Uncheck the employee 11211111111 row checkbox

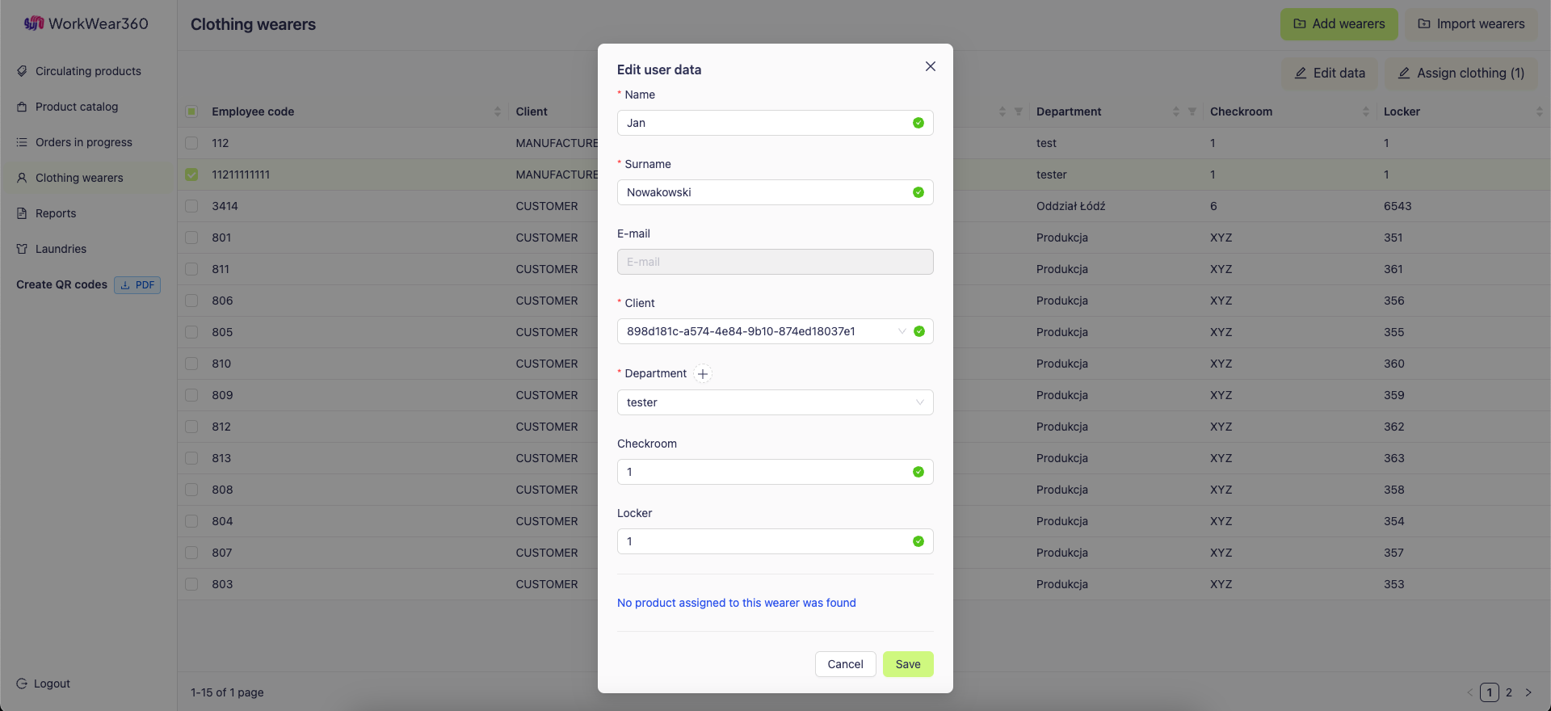191,175
